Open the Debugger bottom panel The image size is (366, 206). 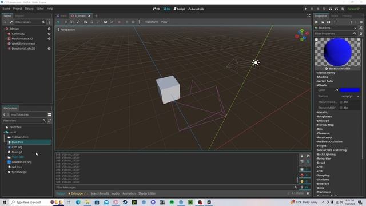(78, 193)
